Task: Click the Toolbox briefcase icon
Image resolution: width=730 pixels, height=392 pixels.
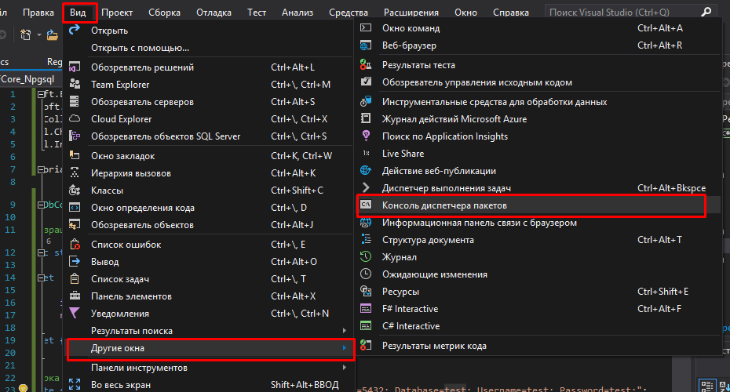Action: [75, 296]
